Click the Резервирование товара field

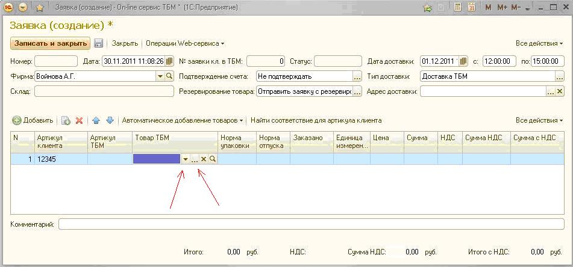tap(304, 91)
